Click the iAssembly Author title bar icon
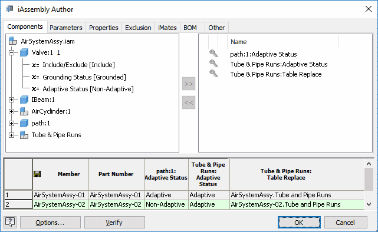This screenshot has width=378, height=232. tap(10, 9)
